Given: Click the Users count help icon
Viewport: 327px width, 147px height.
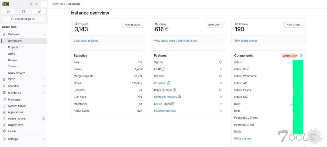Looking at the screenshot, I should pos(167,29).
